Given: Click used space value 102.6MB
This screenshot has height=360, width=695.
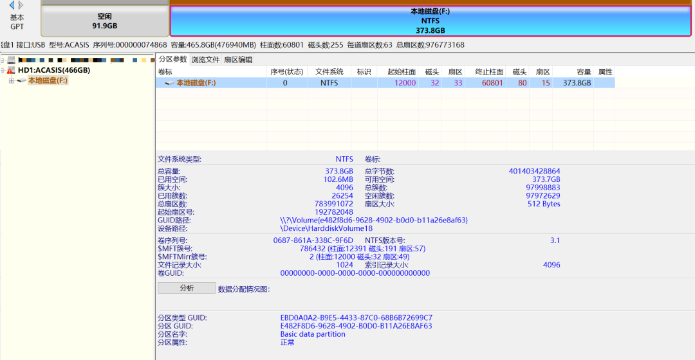Looking at the screenshot, I should 338,179.
